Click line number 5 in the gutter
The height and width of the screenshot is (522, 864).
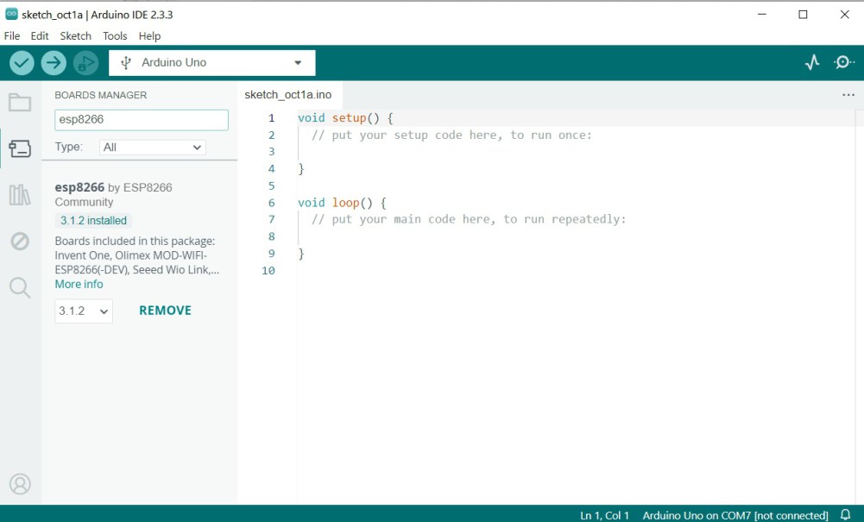tap(272, 186)
